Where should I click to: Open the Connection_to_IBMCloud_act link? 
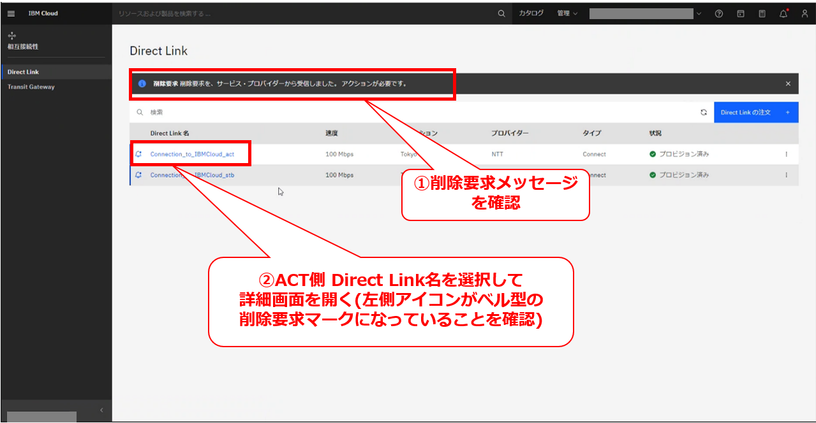point(192,154)
